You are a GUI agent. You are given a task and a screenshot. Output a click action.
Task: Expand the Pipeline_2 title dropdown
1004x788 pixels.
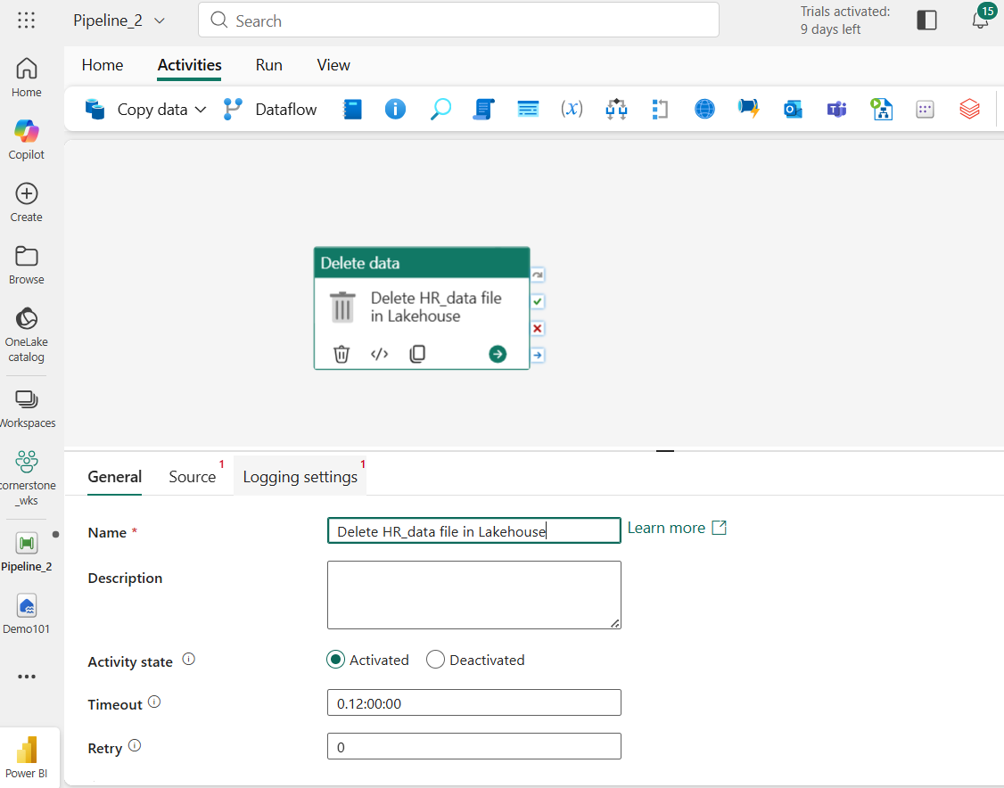[x=160, y=21]
